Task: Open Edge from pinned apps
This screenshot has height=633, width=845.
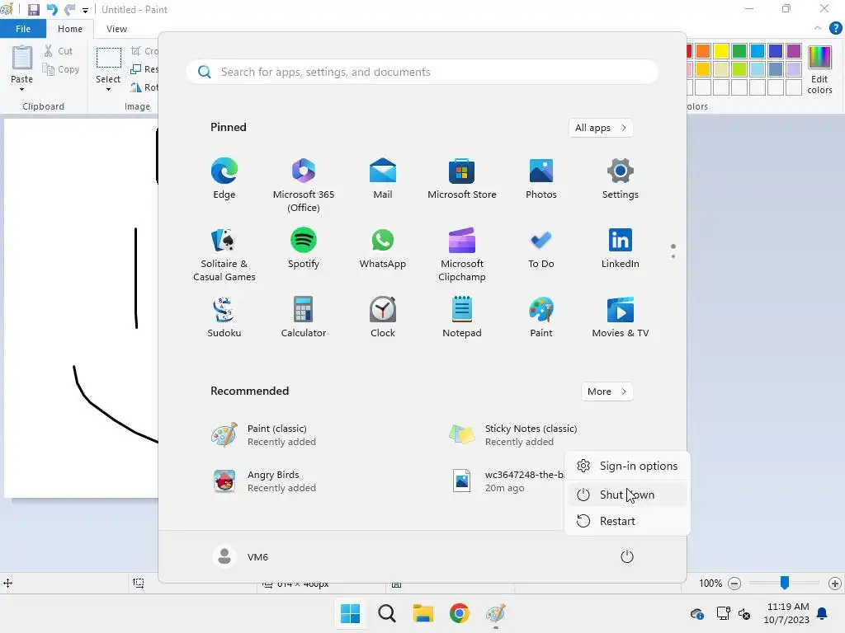Action: tap(224, 179)
